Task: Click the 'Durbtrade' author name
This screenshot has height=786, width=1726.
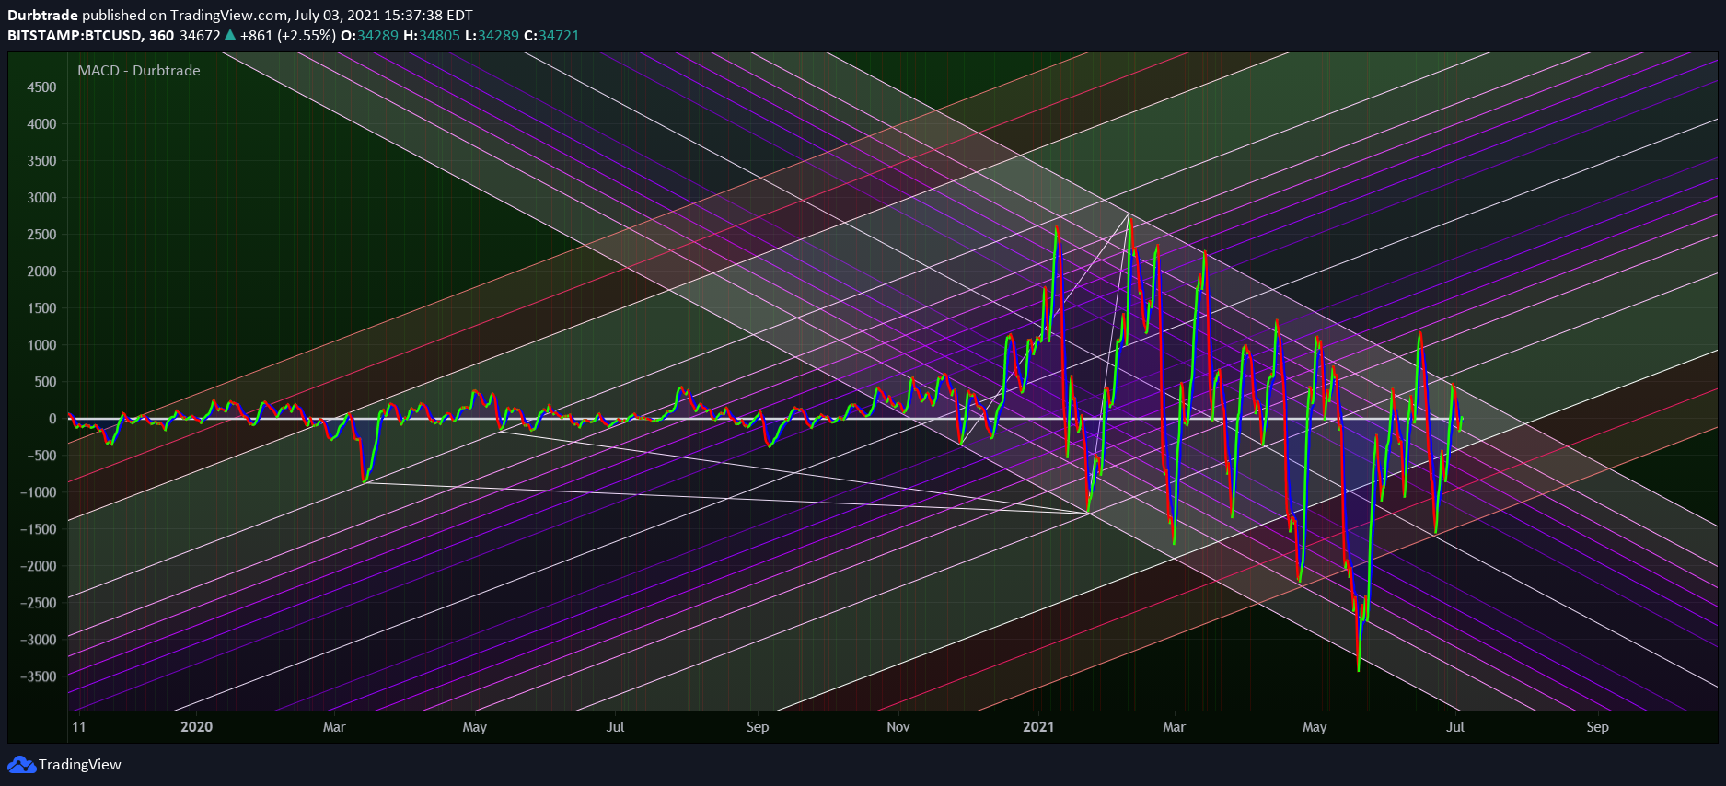Action: [43, 15]
